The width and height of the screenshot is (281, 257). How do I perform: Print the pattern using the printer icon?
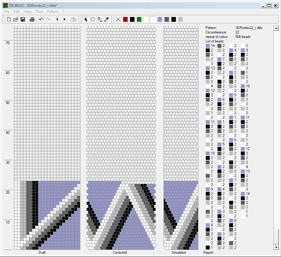pos(32,19)
